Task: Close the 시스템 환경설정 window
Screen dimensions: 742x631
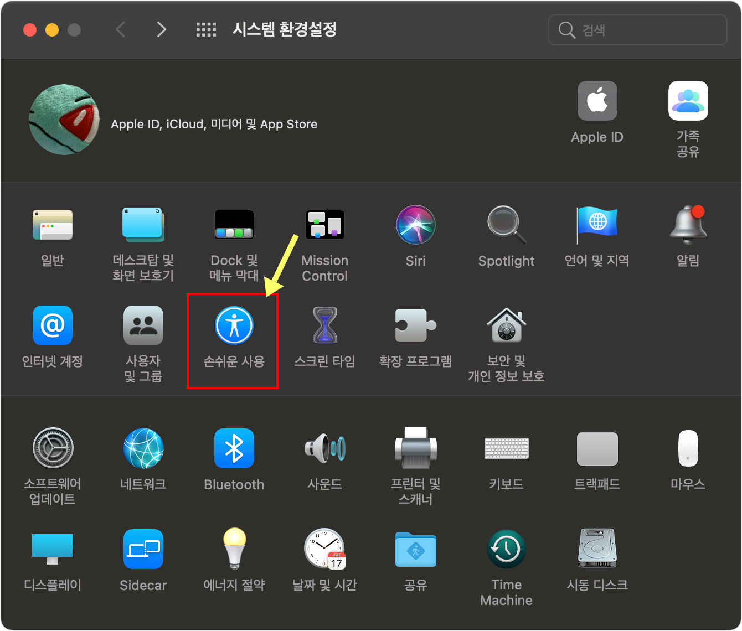Action: pos(30,30)
